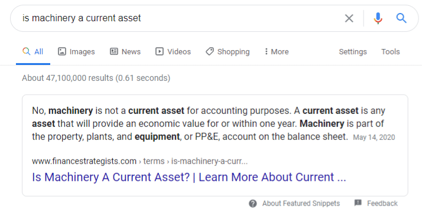Click the Images tab picture icon

(62, 51)
